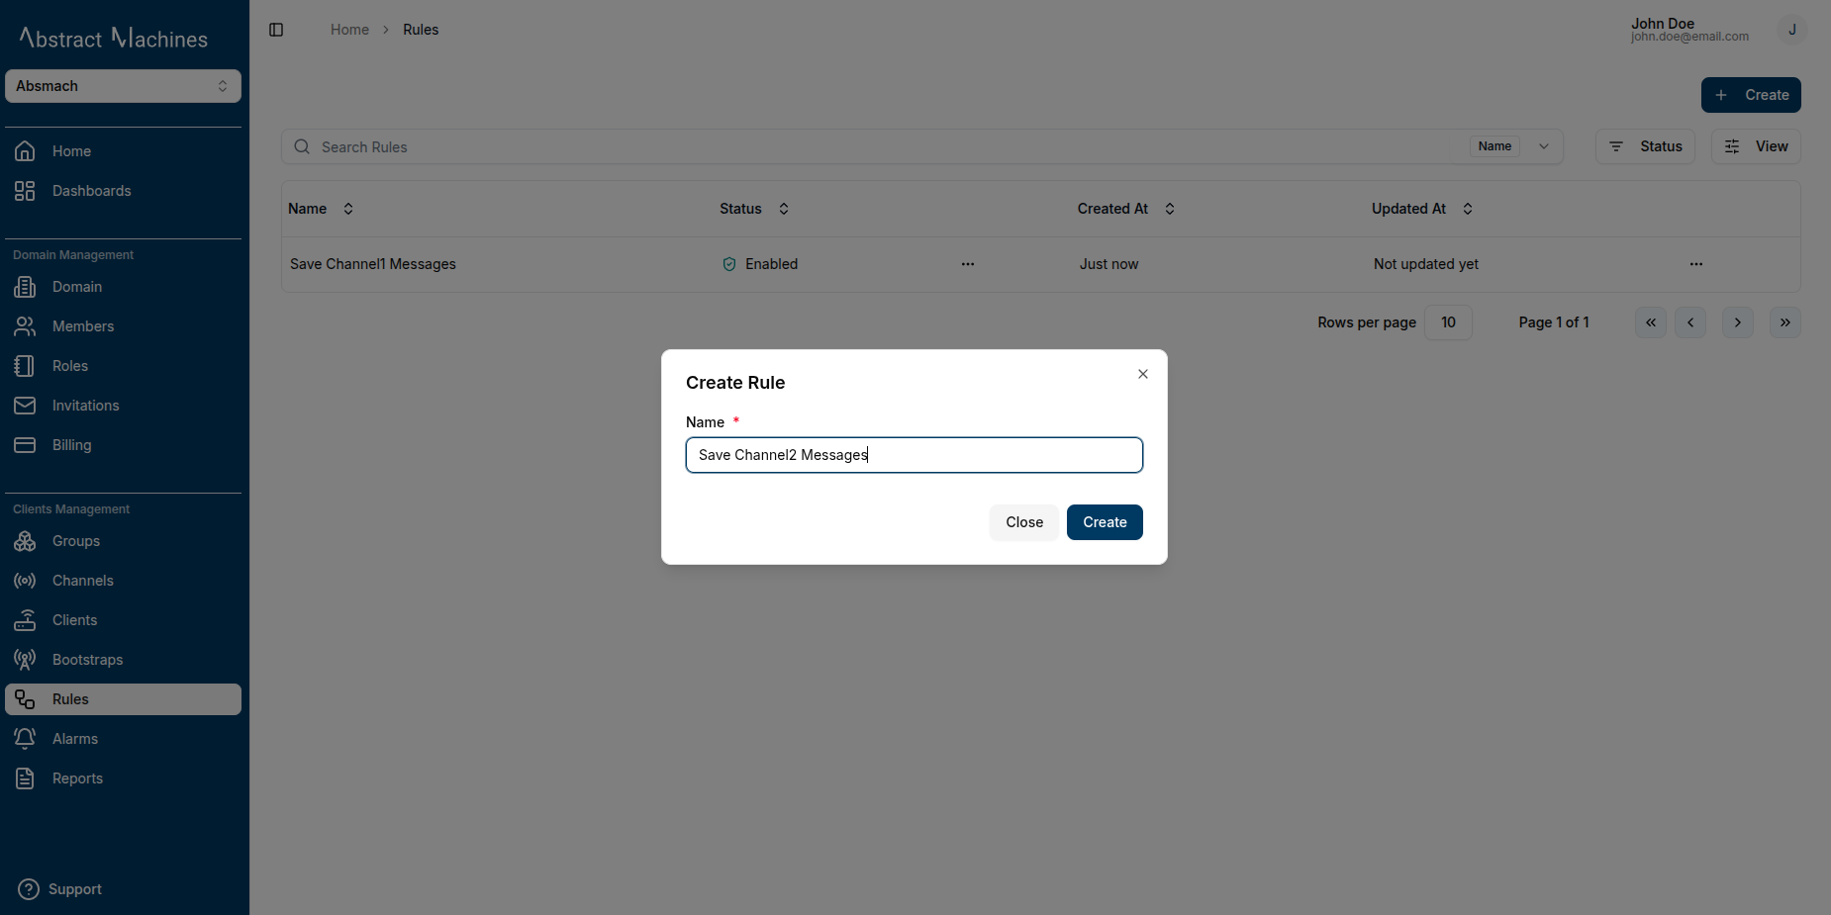Click the Domain building icon
1831x915 pixels.
[25, 287]
